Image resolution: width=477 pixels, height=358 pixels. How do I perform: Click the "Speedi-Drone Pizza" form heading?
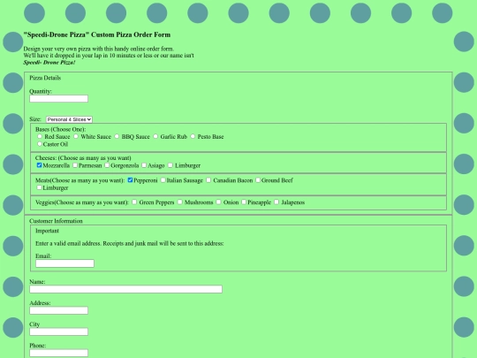click(97, 34)
